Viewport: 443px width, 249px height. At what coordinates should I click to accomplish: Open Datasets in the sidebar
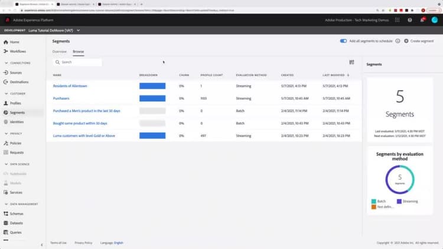[13, 223]
